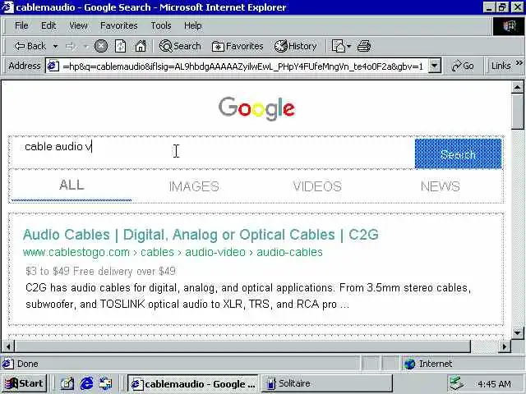Click the Go button beside address bar

pos(463,66)
